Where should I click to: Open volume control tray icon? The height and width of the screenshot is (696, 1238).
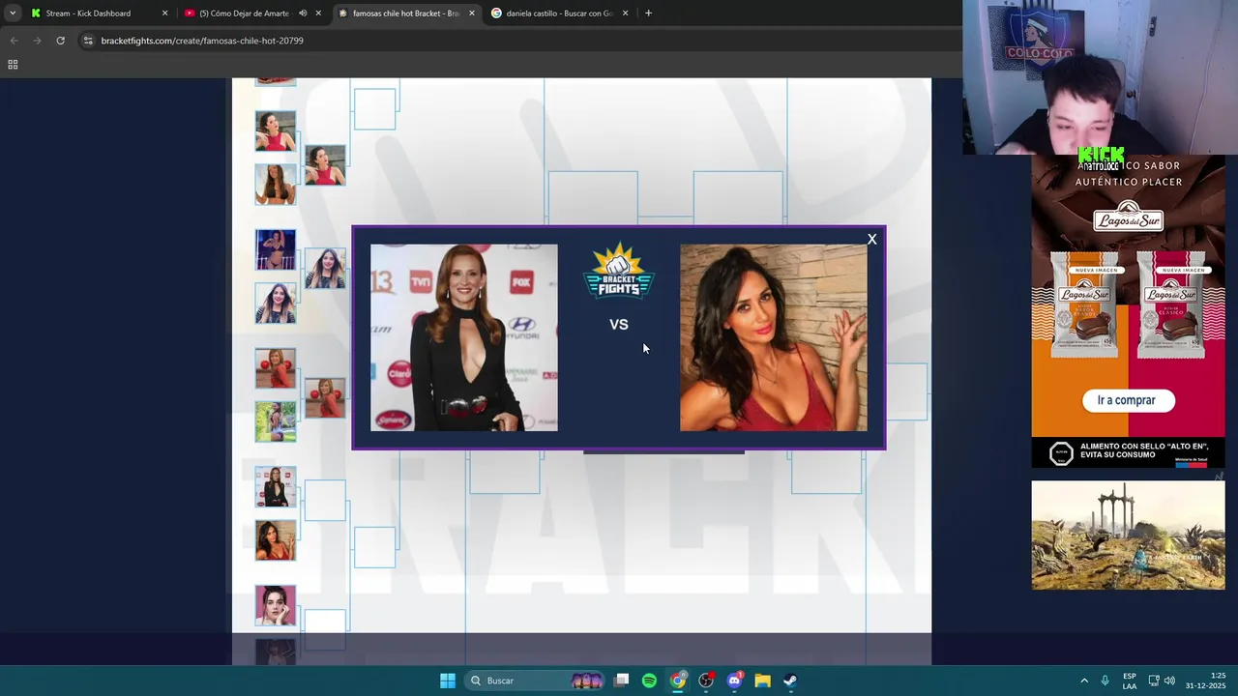tap(1169, 681)
